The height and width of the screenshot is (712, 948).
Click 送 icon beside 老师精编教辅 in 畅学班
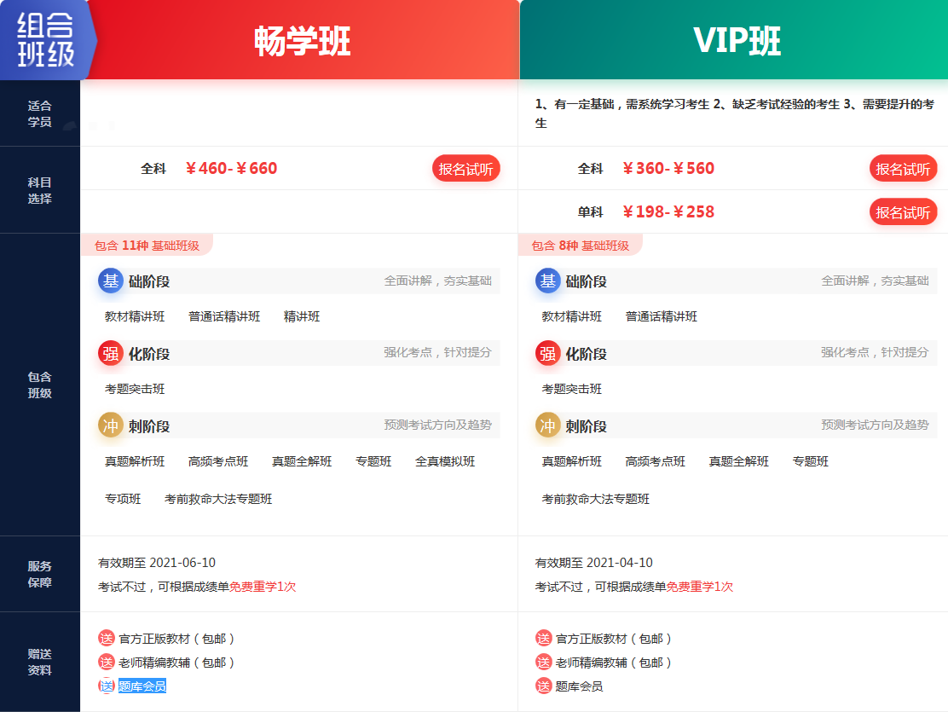tap(107, 662)
